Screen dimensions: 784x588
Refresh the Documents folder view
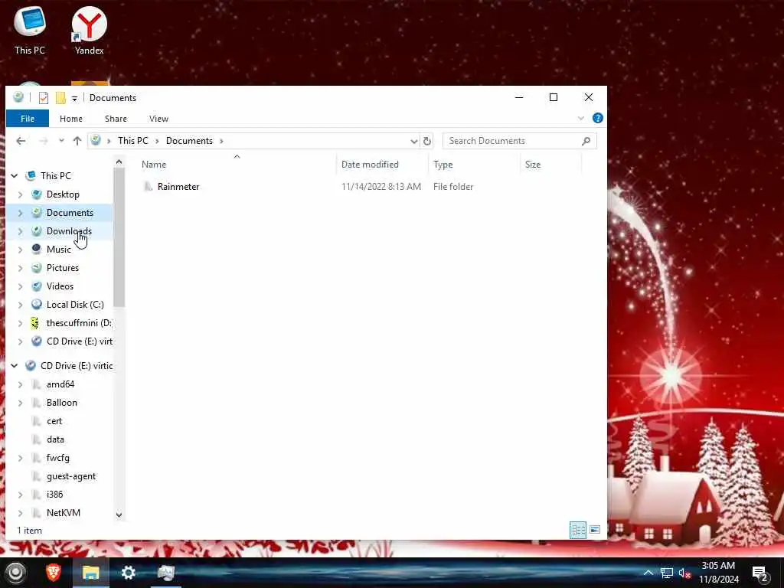tap(426, 141)
